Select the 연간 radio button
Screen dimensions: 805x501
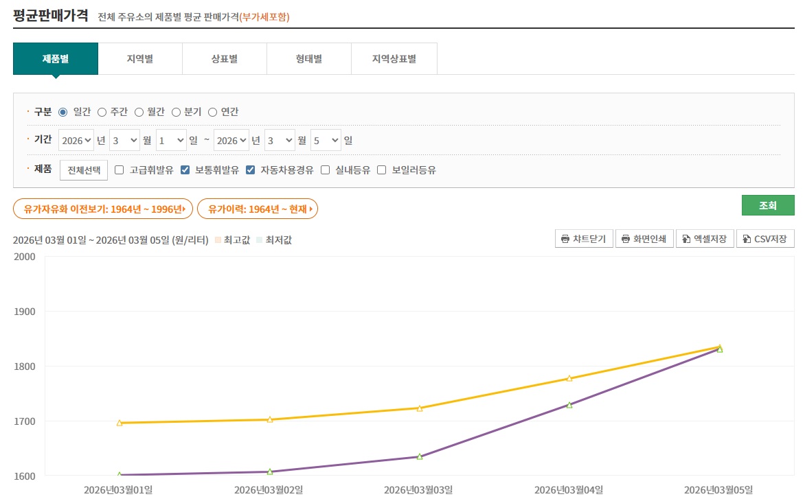tap(212, 113)
